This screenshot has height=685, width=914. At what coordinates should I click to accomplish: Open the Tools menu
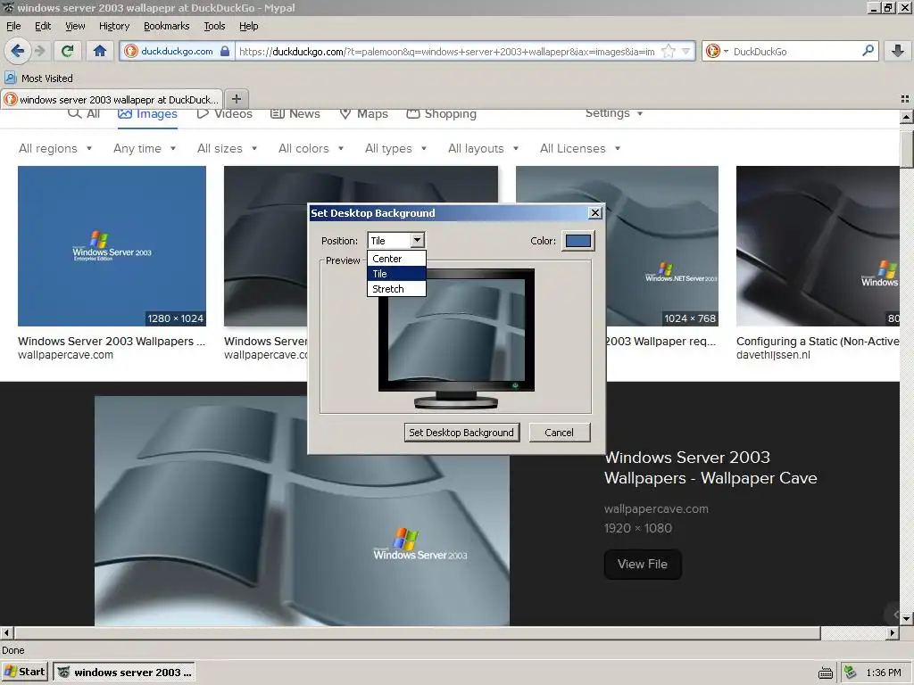tap(214, 26)
